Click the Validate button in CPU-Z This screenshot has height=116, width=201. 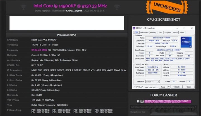[x=176, y=87]
